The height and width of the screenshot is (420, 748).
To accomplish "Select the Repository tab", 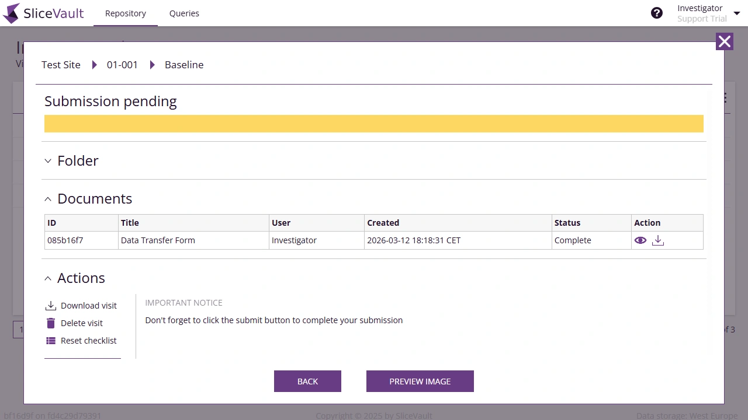I will (x=125, y=13).
